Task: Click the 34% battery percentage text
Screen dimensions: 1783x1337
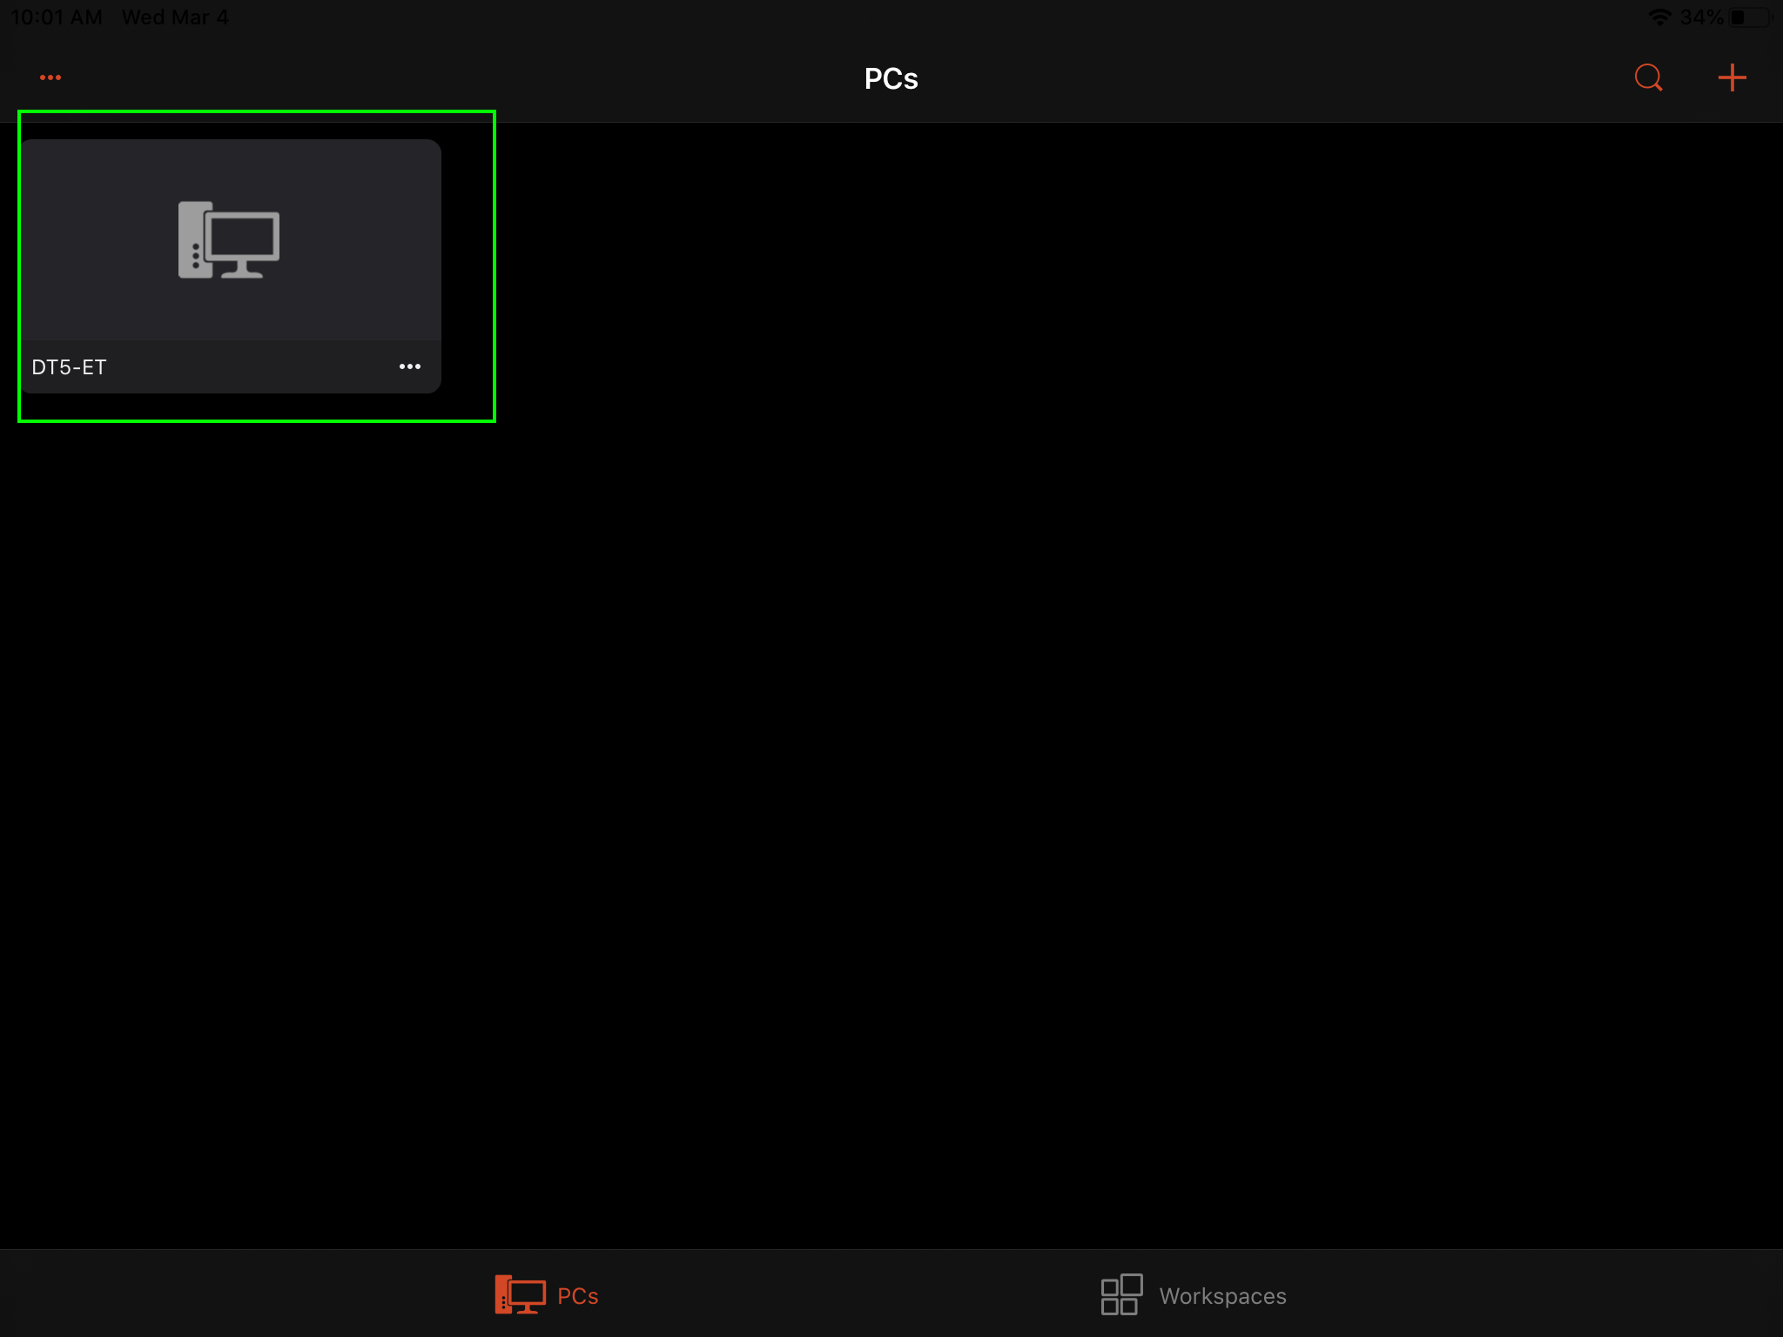Action: coord(1701,17)
